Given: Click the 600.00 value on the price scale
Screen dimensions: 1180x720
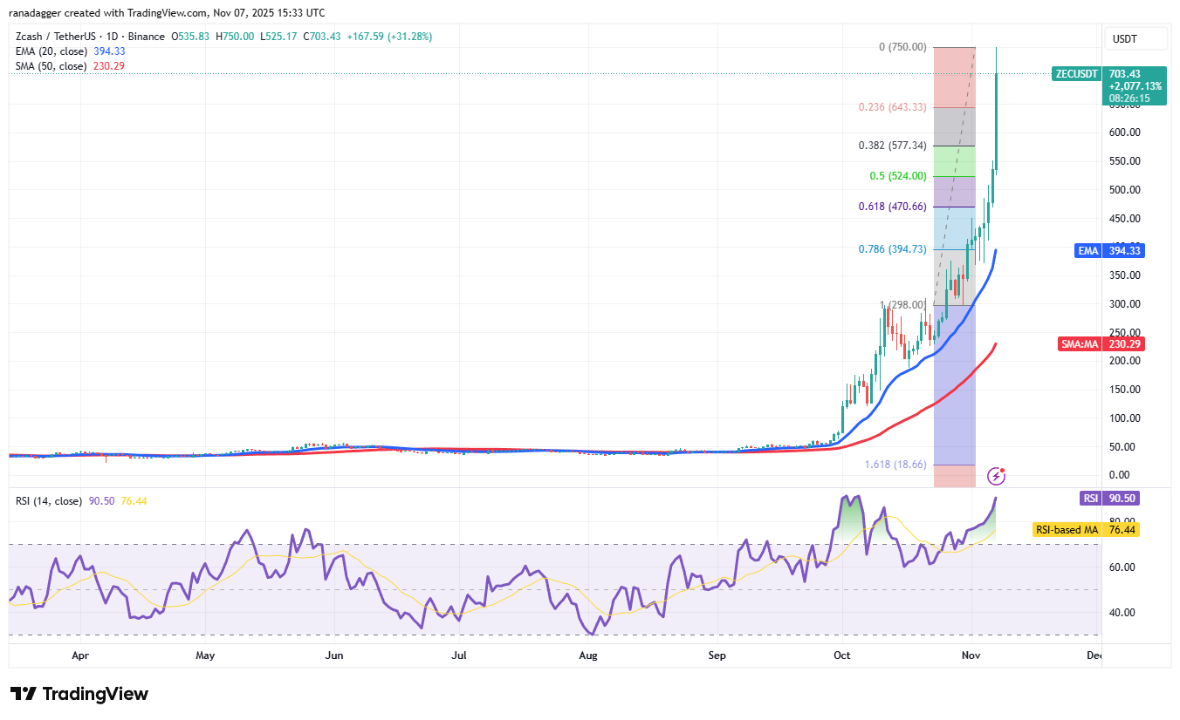Looking at the screenshot, I should pos(1124,132).
